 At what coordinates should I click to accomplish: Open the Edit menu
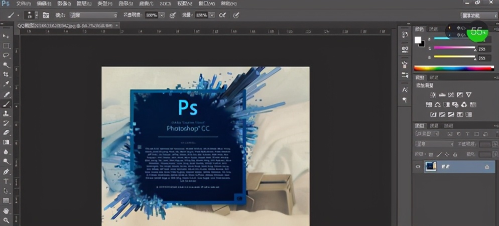pyautogui.click(x=45, y=3)
